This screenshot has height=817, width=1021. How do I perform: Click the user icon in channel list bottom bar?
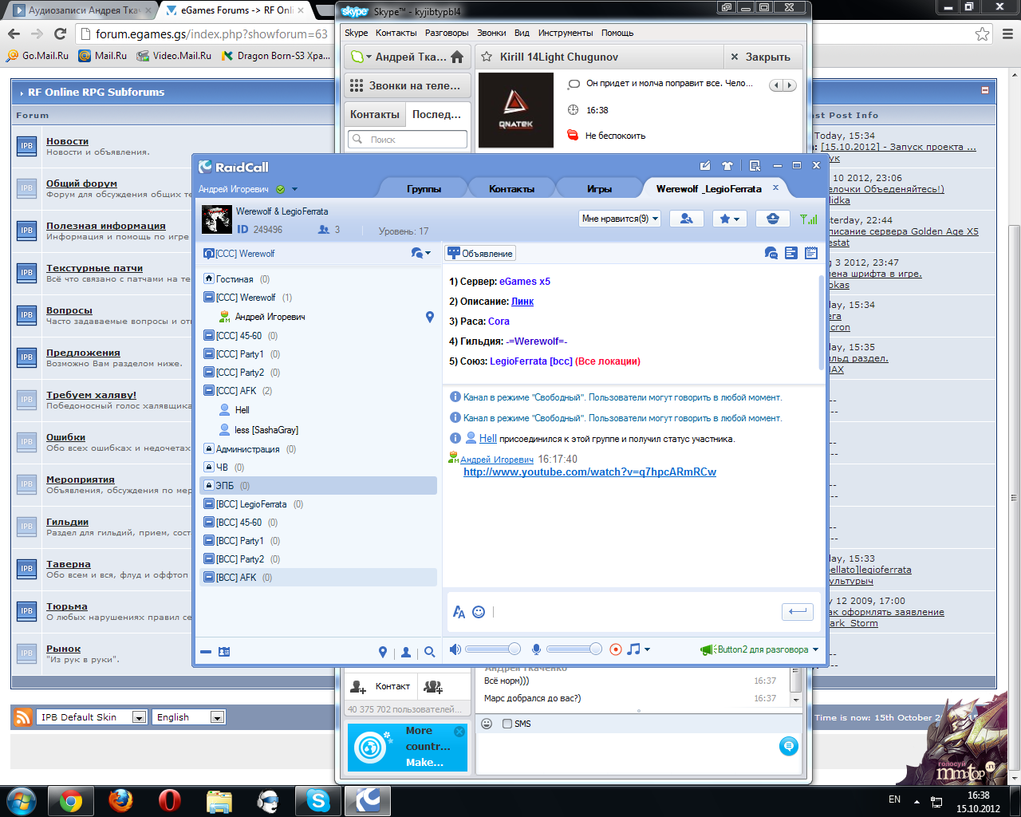coord(406,652)
